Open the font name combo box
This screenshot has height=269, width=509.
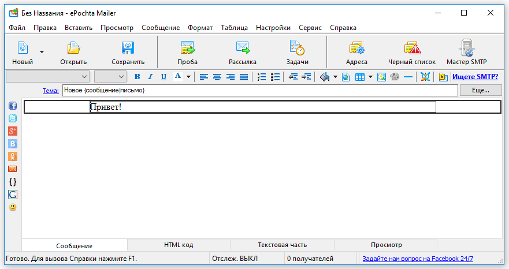tap(47, 77)
